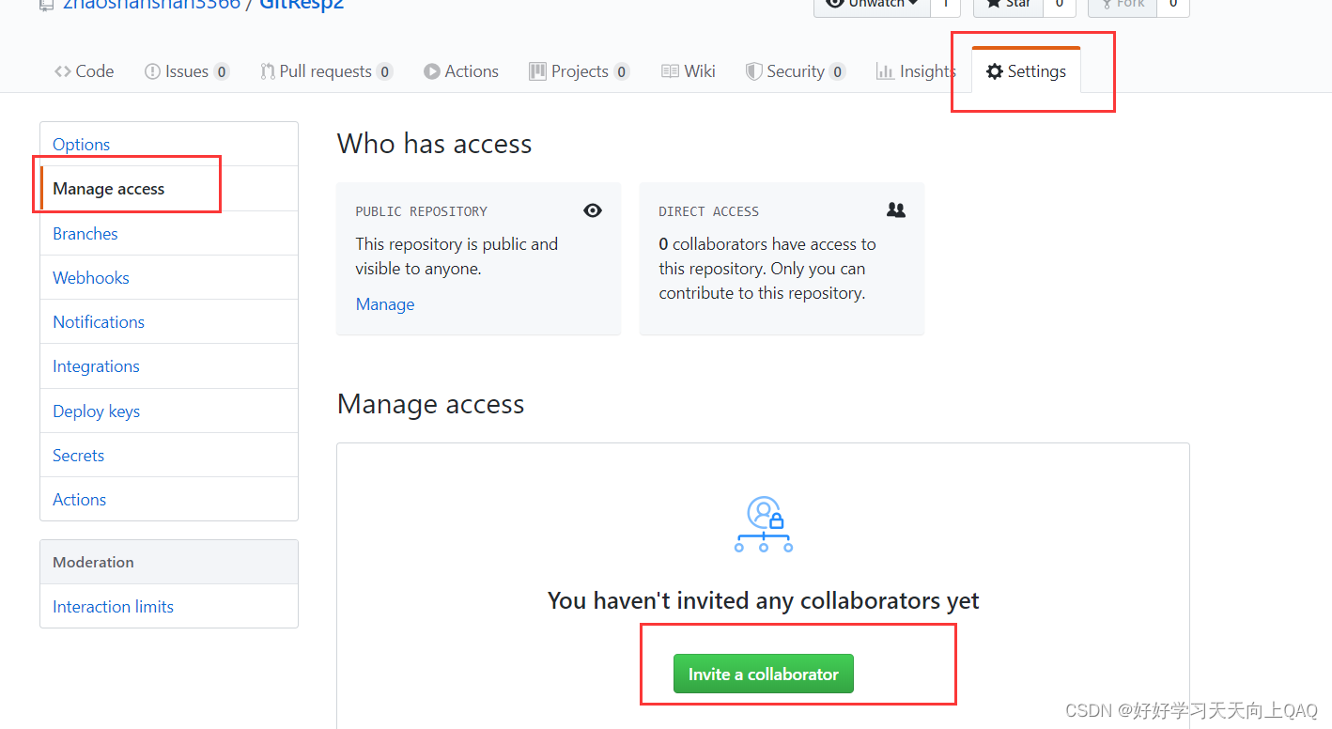The width and height of the screenshot is (1332, 729).
Task: Open Integrations settings
Action: [x=169, y=365]
